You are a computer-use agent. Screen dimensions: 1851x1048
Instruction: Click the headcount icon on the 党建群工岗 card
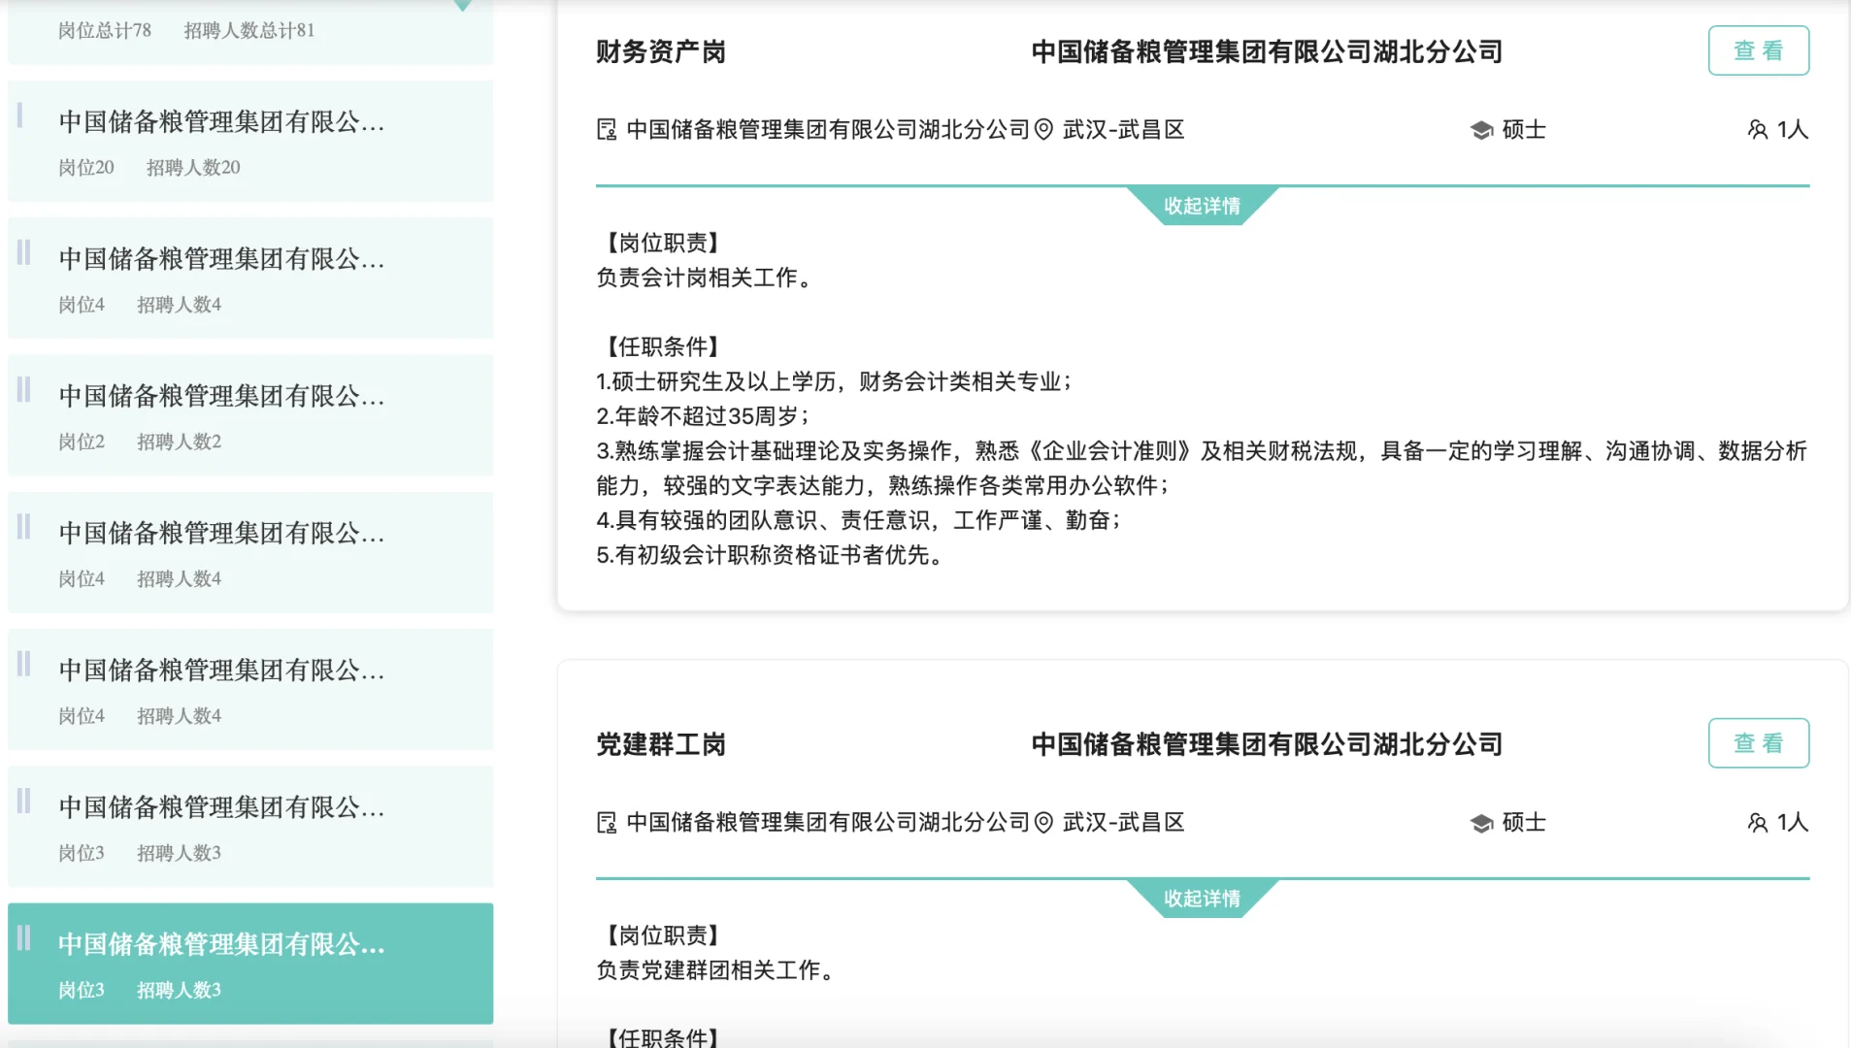tap(1760, 822)
